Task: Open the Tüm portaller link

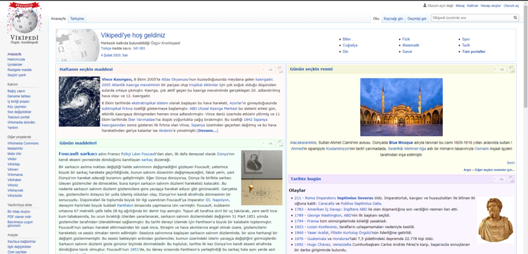Action: point(473,52)
